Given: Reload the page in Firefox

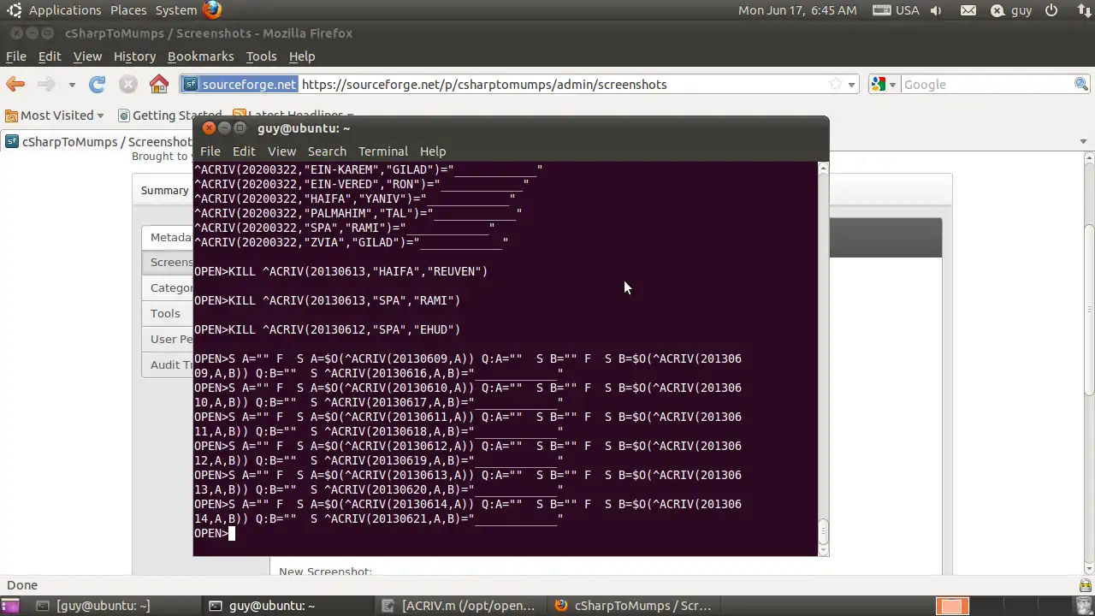Looking at the screenshot, I should pos(98,84).
